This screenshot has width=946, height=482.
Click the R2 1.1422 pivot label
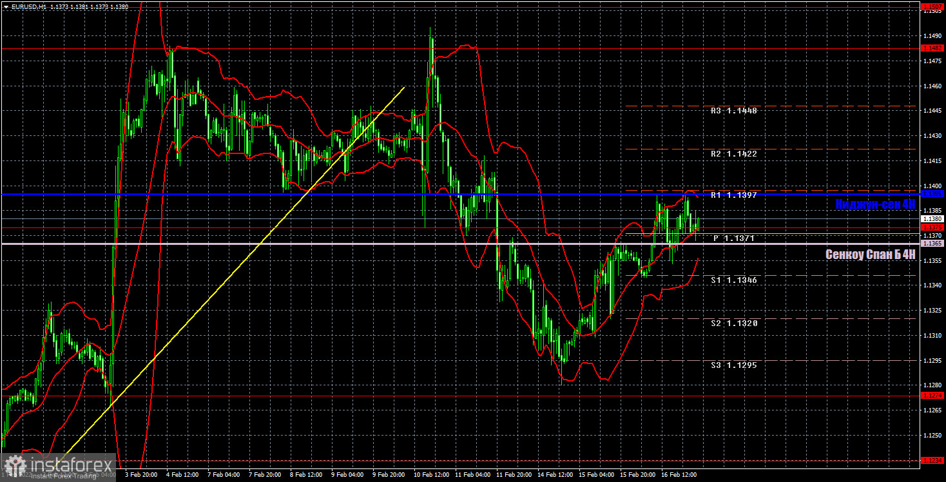734,154
